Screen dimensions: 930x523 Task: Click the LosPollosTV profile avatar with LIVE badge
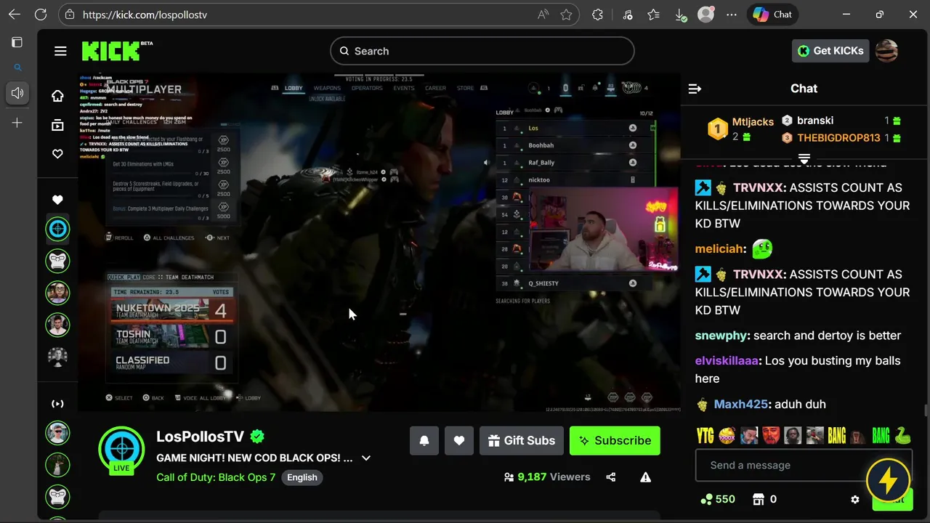pos(121,450)
